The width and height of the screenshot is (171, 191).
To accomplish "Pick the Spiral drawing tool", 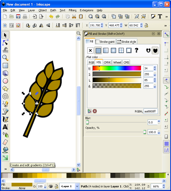I will click(5, 96).
